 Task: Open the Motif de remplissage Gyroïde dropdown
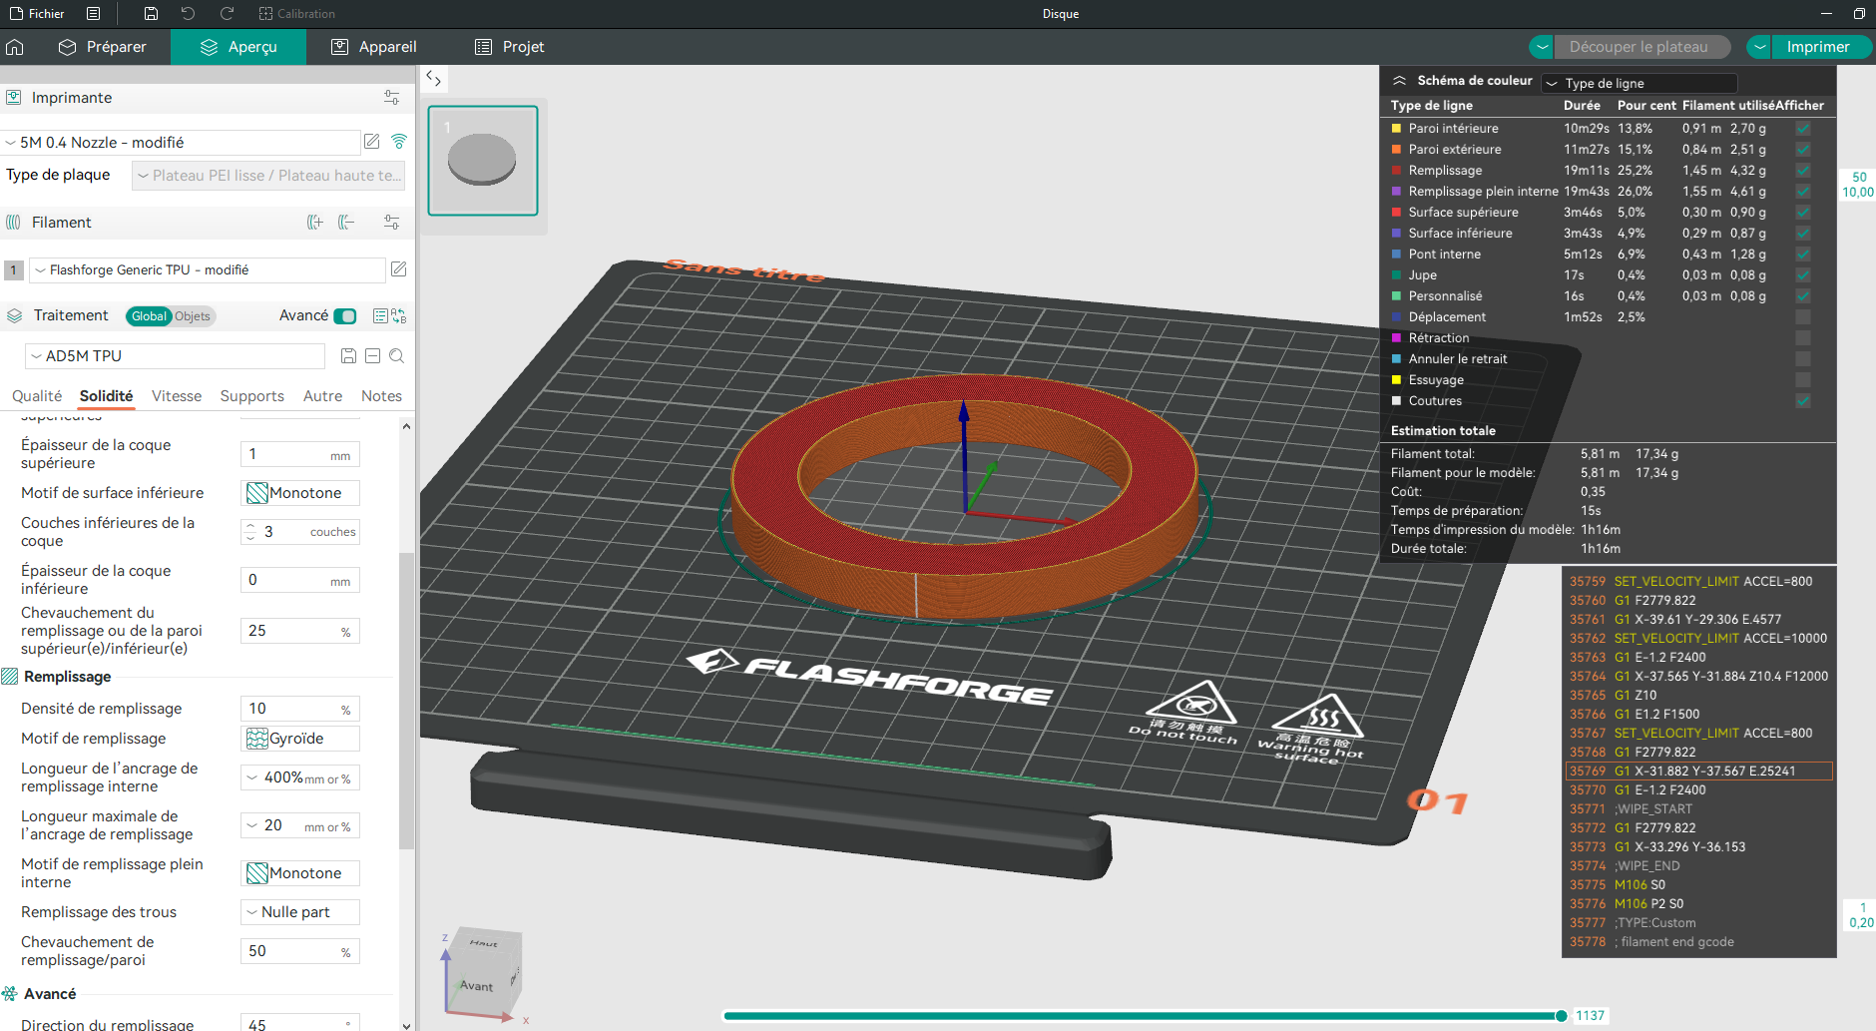(300, 739)
